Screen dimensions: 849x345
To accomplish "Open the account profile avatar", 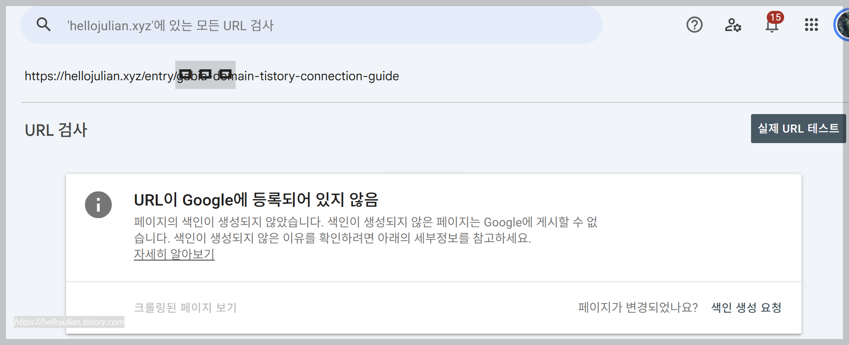I will point(841,25).
